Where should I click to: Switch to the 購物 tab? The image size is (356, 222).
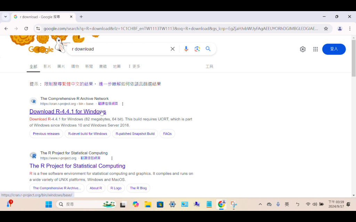75,66
